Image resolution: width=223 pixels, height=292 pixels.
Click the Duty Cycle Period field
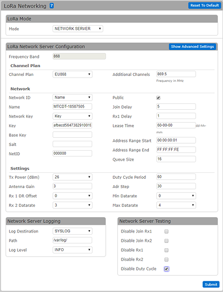[176, 177]
